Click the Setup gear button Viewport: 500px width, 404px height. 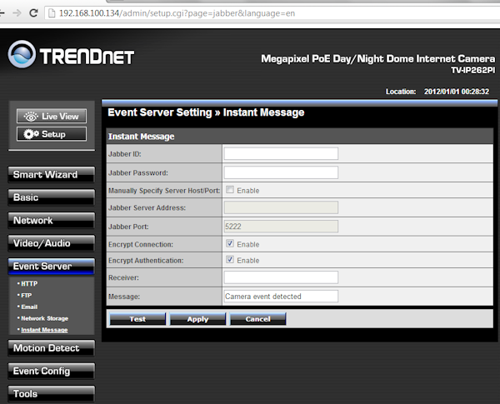(x=52, y=134)
